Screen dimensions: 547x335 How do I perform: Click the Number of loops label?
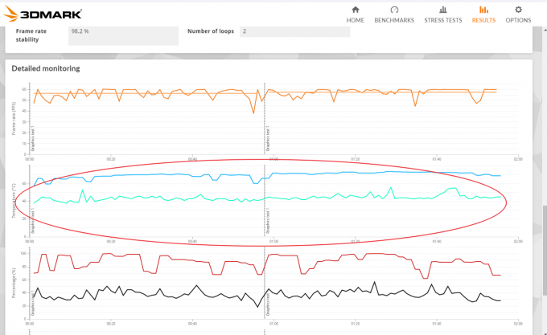(x=211, y=31)
